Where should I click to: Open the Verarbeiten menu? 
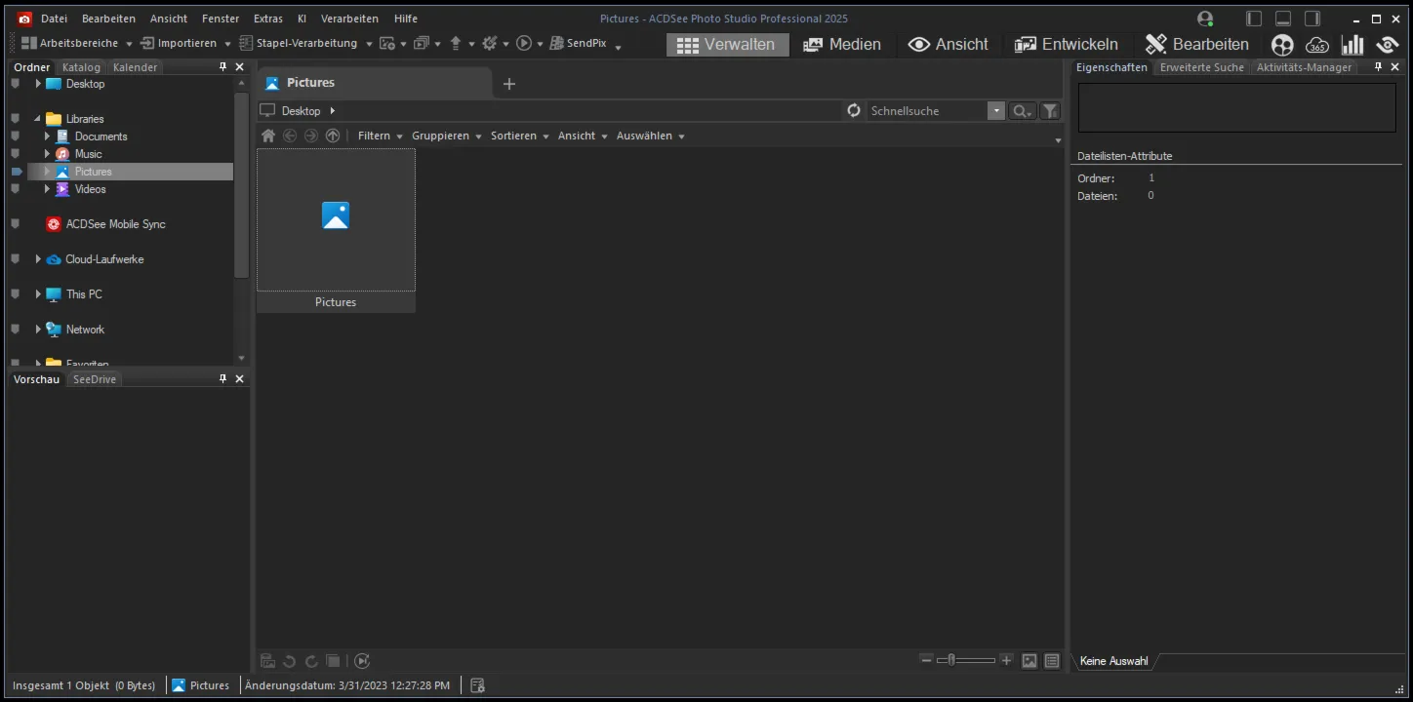coord(349,19)
